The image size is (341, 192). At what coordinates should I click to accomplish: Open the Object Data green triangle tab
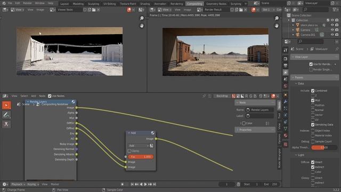point(286,129)
